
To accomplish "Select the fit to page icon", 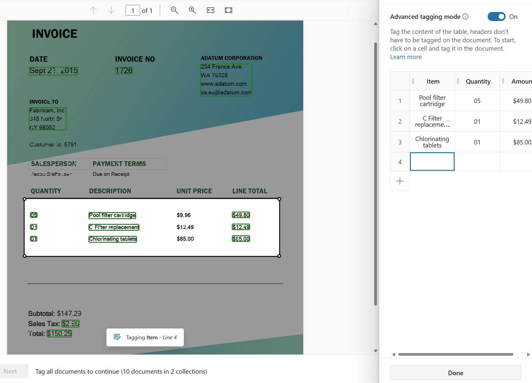I will point(229,10).
